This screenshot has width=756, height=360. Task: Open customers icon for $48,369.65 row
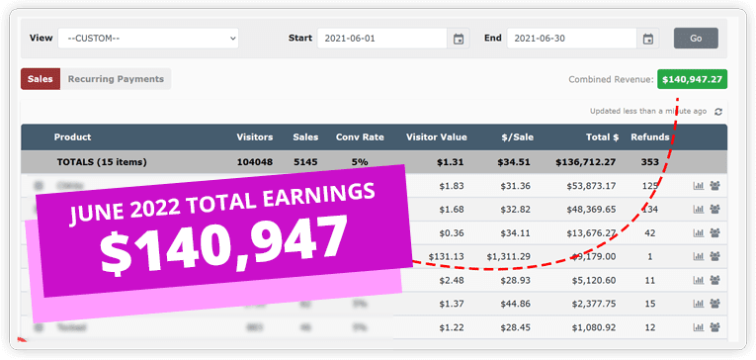pos(715,210)
